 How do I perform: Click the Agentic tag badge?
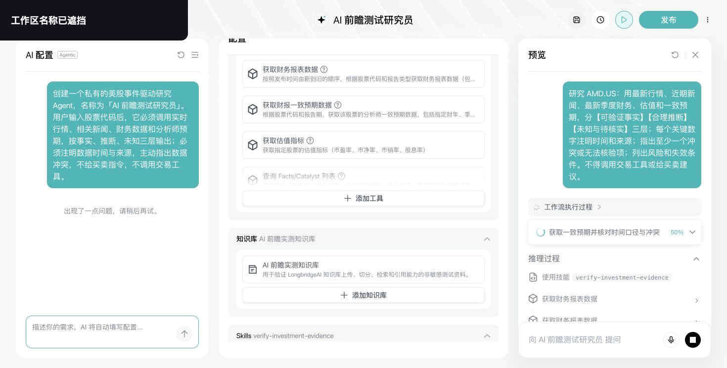(67, 55)
